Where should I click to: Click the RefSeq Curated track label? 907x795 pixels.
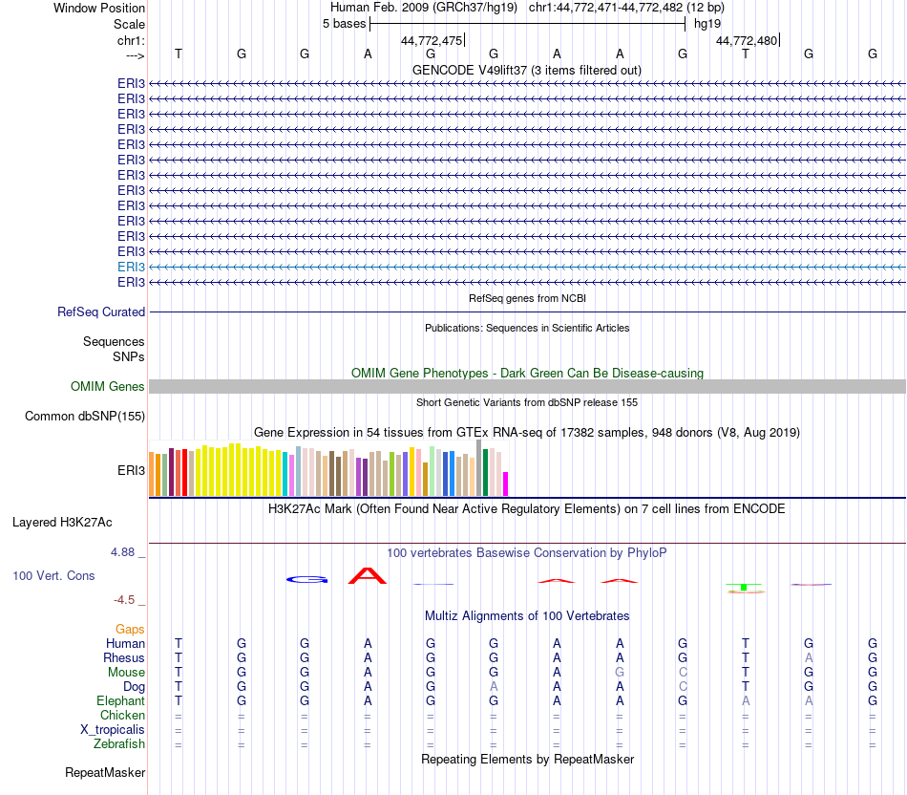pyautogui.click(x=101, y=312)
